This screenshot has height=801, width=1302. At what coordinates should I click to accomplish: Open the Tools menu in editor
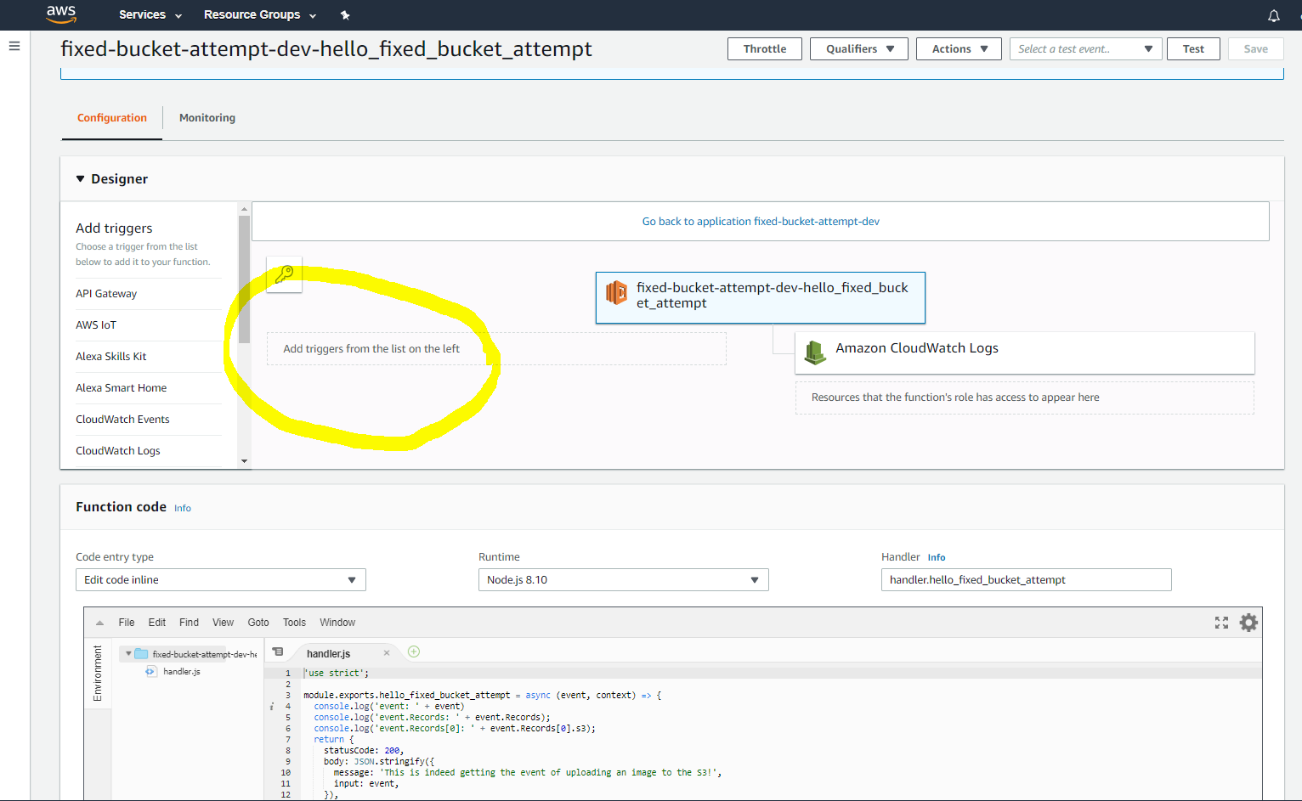294,623
